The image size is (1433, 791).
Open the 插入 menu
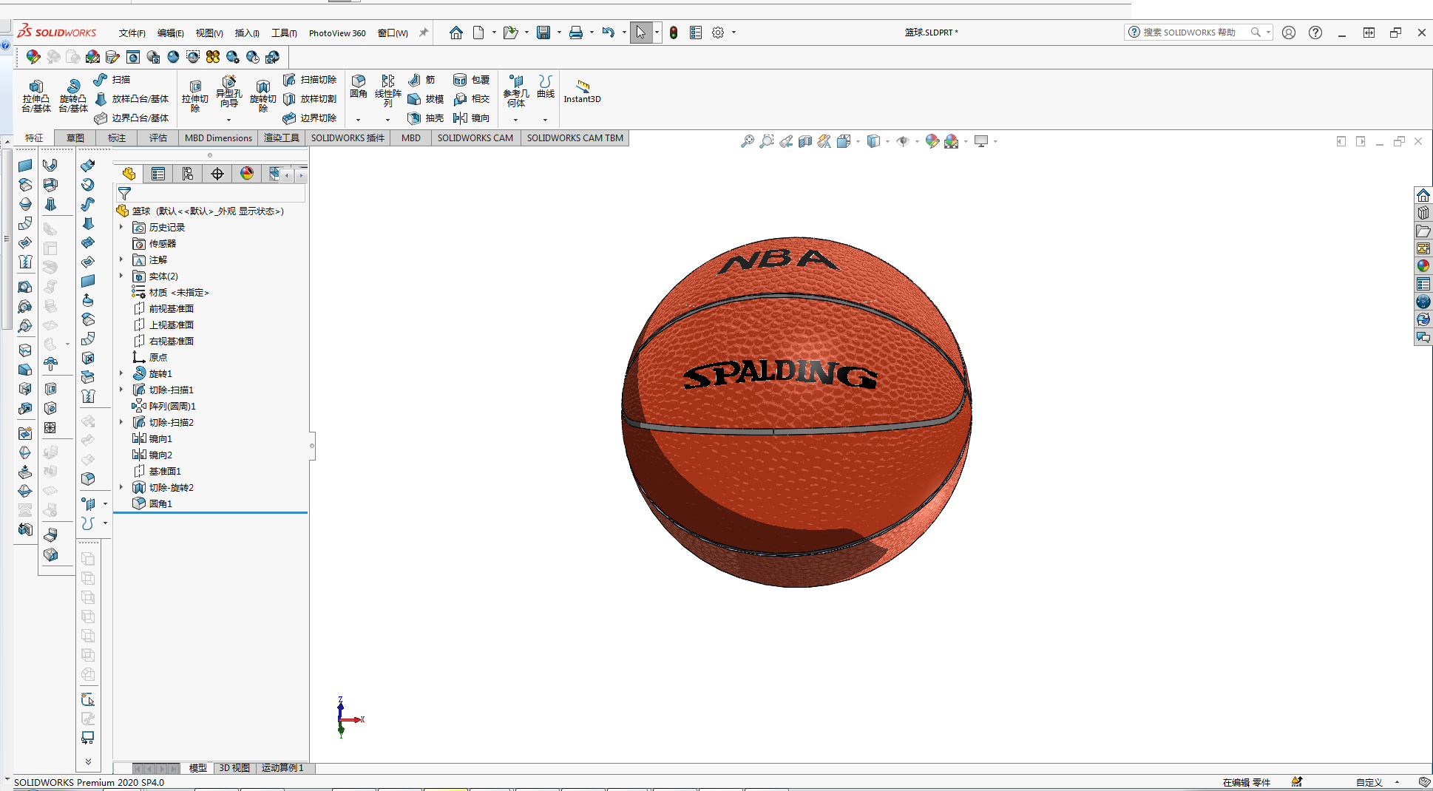(247, 33)
